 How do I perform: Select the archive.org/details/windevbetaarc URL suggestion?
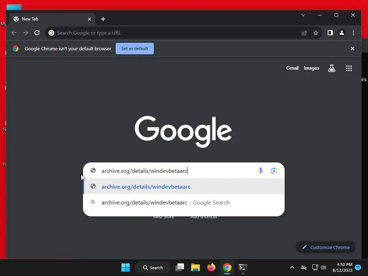pyautogui.click(x=184, y=187)
